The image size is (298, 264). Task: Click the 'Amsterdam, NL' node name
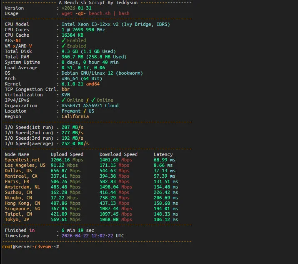click(23, 187)
